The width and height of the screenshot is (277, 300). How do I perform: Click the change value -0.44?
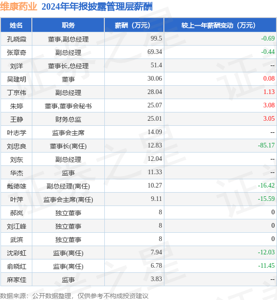[268, 52]
